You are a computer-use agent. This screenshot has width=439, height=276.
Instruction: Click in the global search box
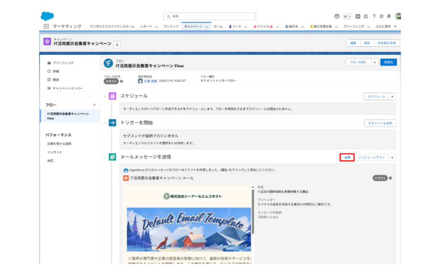(209, 16)
